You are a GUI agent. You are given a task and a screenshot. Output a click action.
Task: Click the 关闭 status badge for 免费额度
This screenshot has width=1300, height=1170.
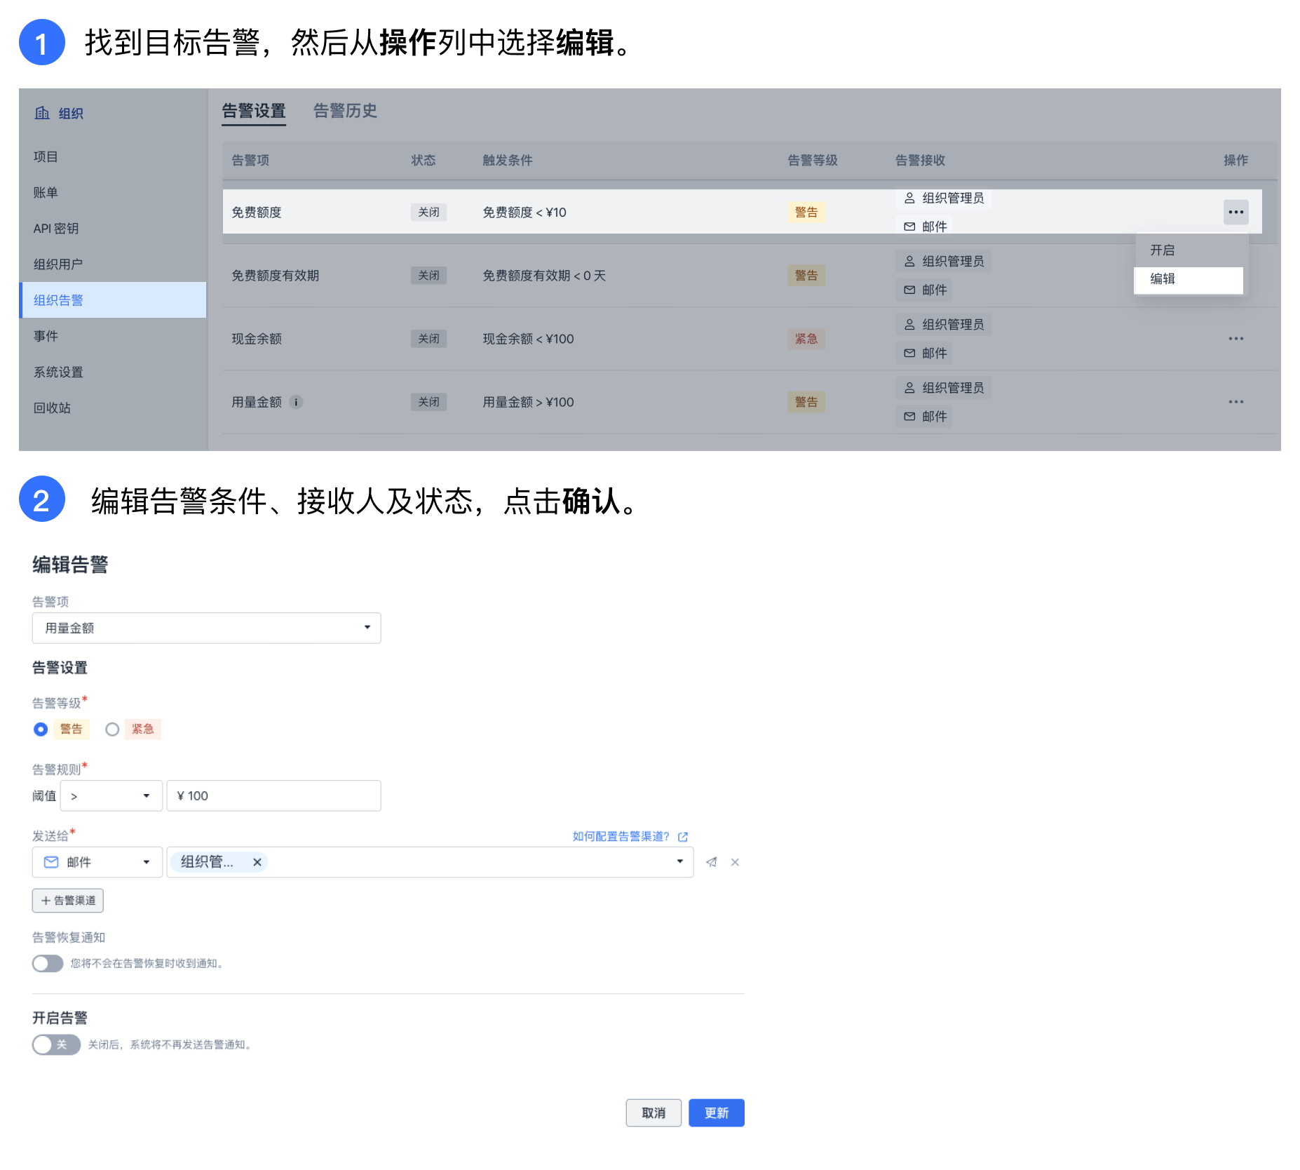point(428,212)
